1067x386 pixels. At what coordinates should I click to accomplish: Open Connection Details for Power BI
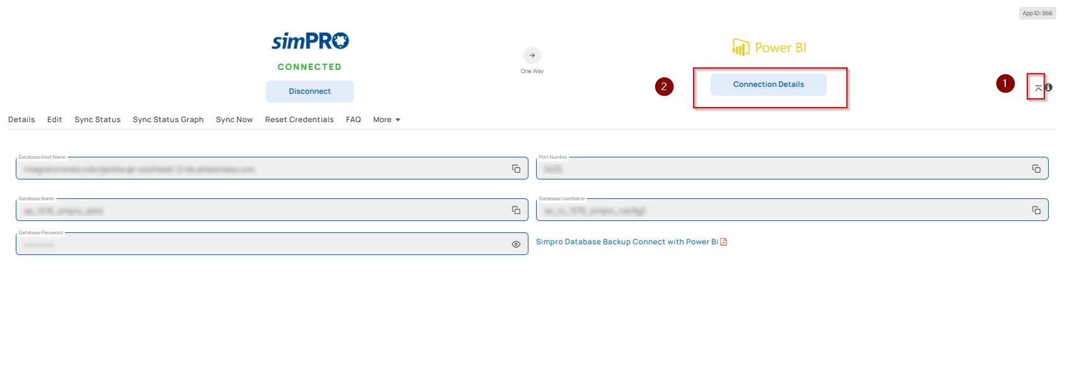[769, 84]
